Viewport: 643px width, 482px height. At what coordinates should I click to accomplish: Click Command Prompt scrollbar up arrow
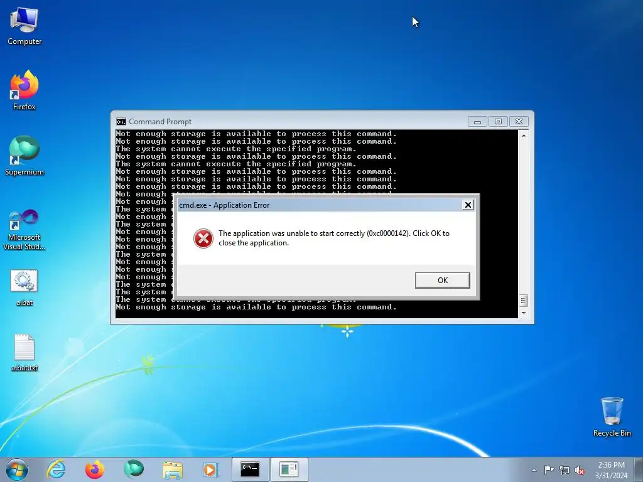point(523,135)
